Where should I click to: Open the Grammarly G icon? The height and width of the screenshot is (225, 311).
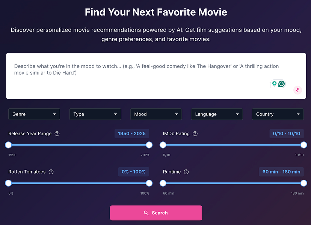(x=281, y=84)
